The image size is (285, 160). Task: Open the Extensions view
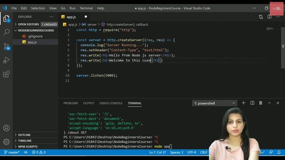point(6,74)
